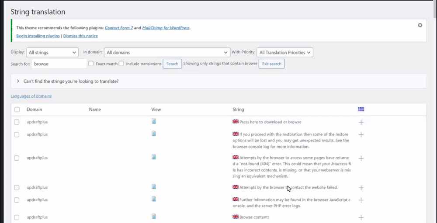
Task: Check the select-all checkbox in table header
Action: click(17, 110)
